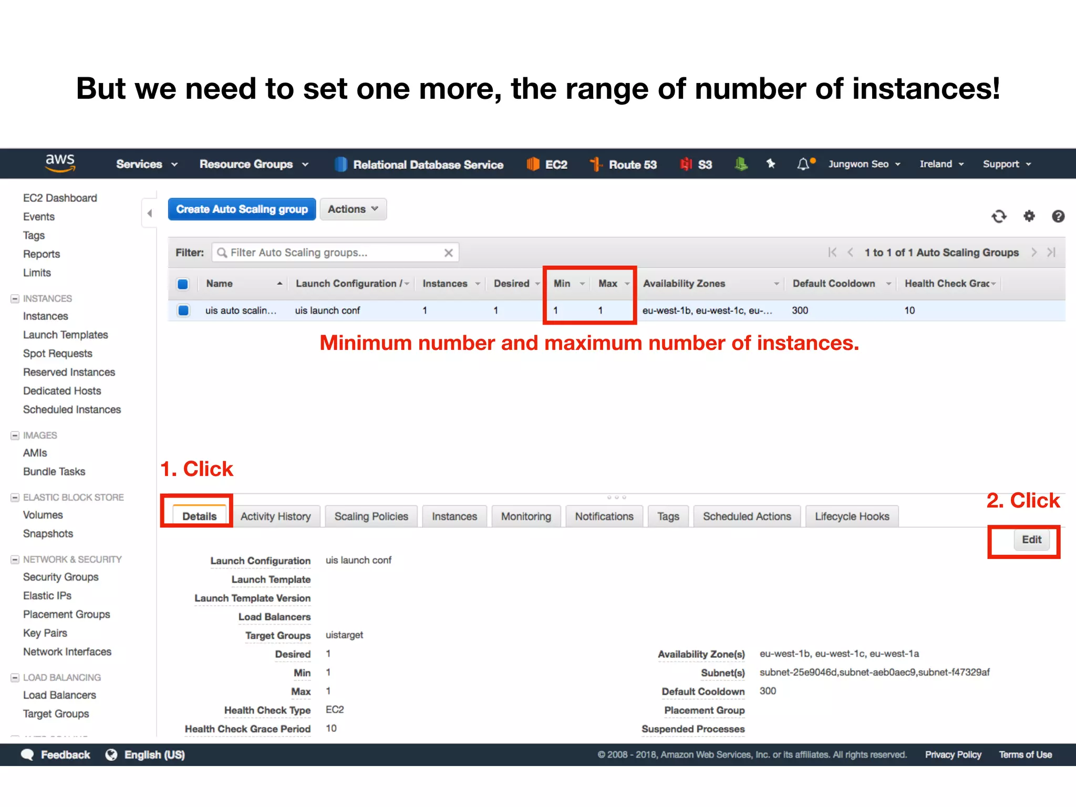The width and height of the screenshot is (1076, 807).
Task: Clear the filter with X icon
Action: pyautogui.click(x=448, y=253)
